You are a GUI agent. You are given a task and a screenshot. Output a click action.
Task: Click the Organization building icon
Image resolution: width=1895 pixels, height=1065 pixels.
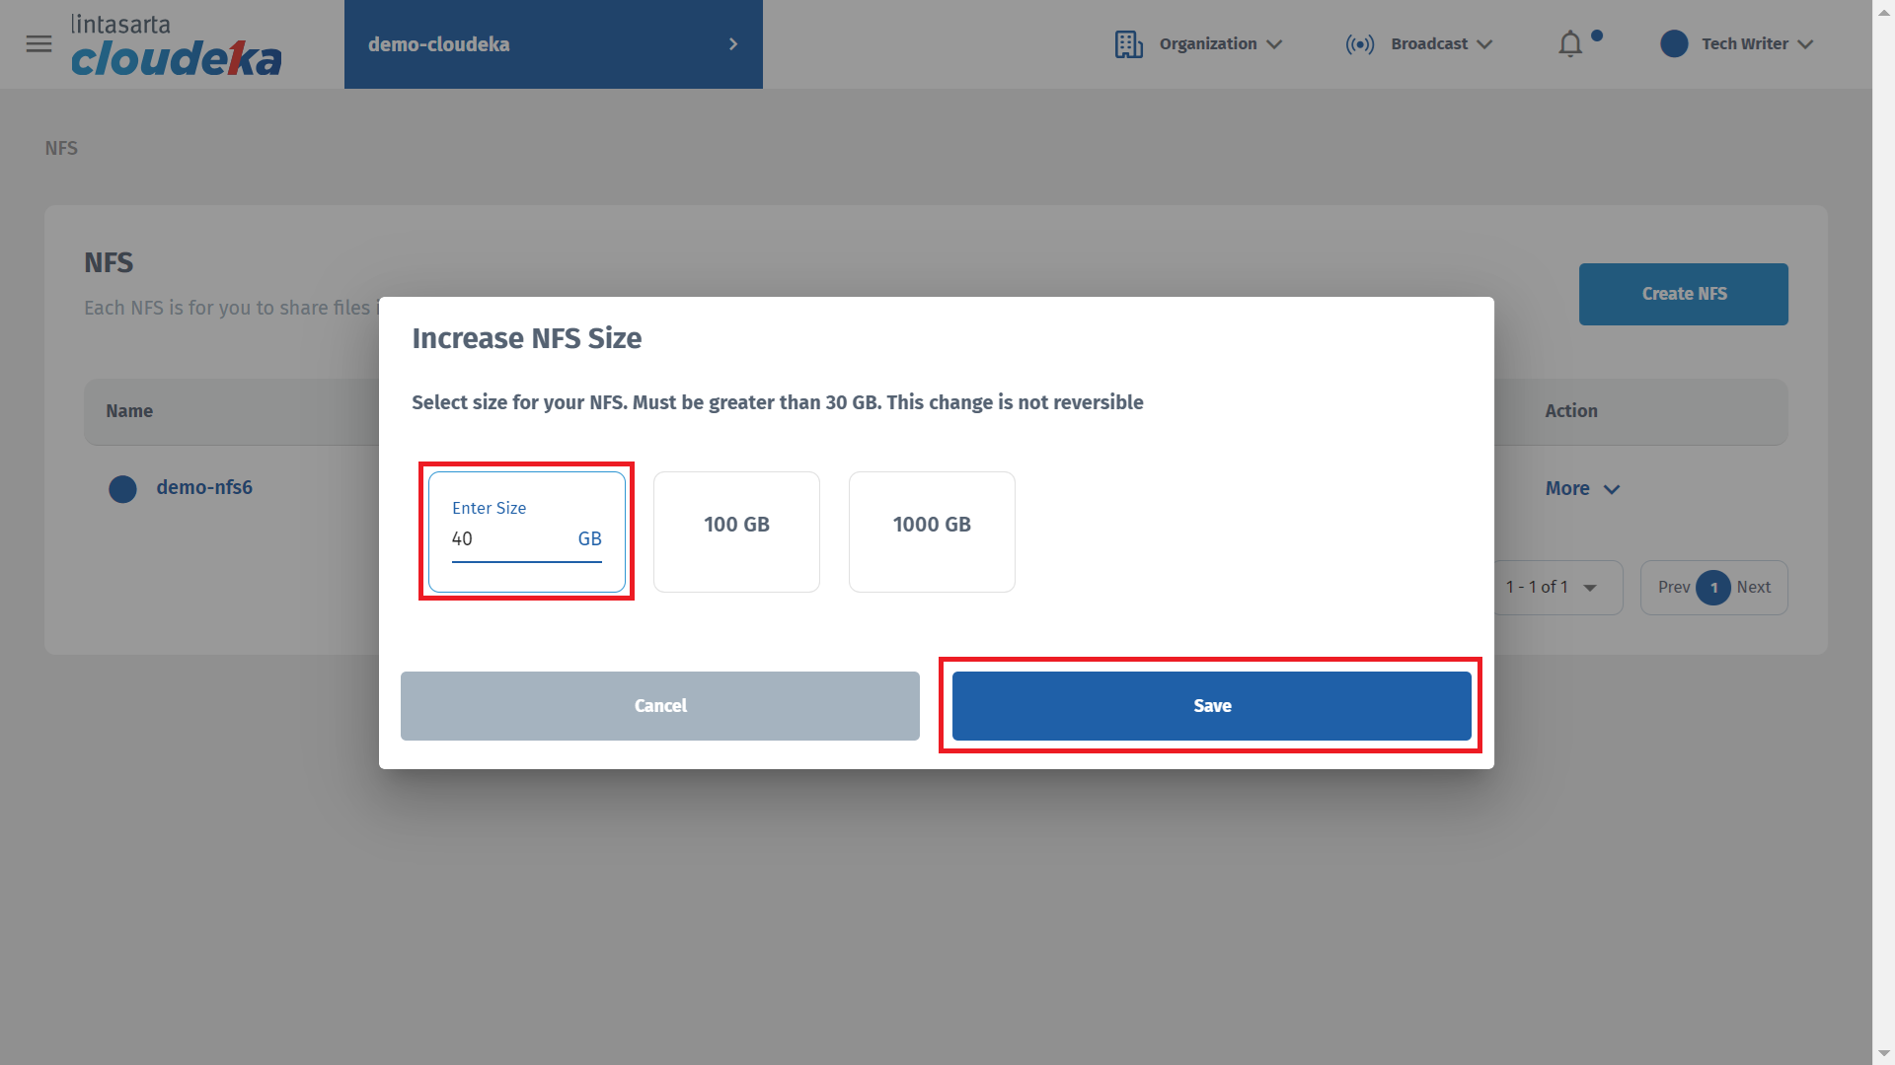(1128, 44)
